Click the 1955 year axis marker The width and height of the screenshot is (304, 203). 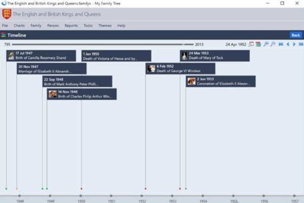[233, 196]
